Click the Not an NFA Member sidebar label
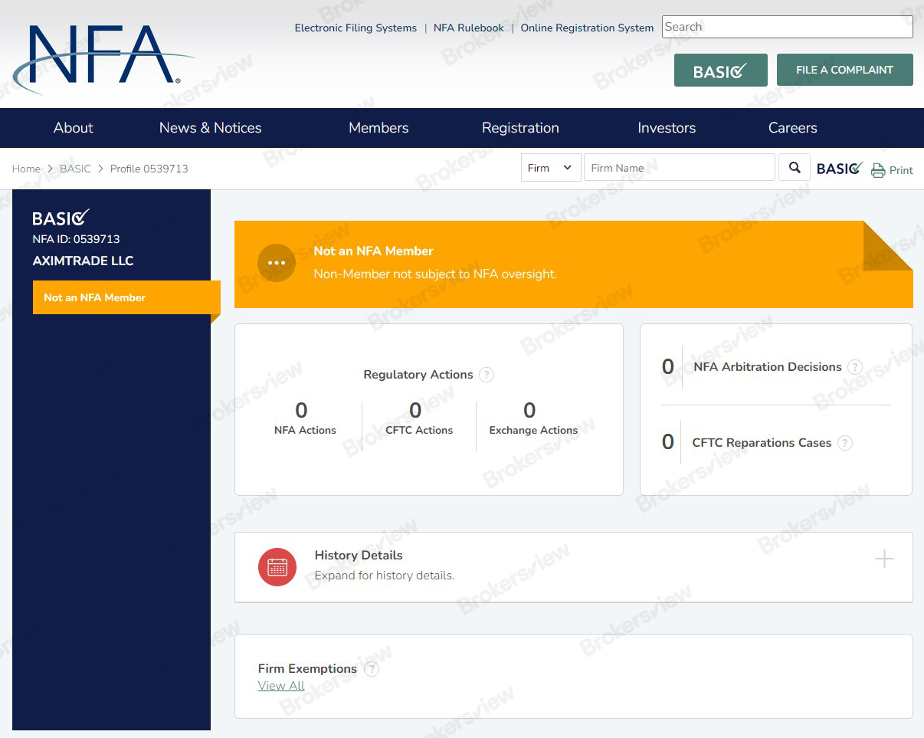This screenshot has height=738, width=924. coord(93,297)
